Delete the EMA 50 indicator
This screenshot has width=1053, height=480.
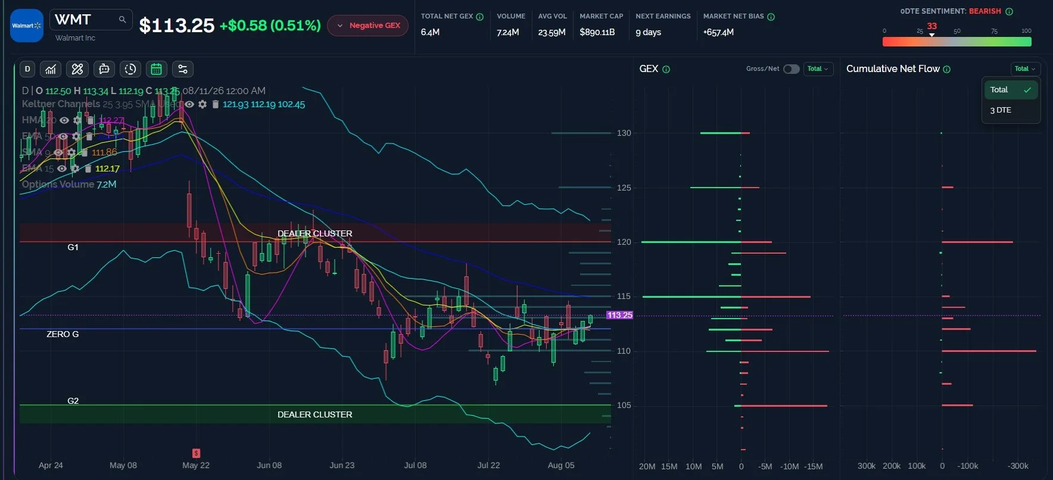click(89, 136)
